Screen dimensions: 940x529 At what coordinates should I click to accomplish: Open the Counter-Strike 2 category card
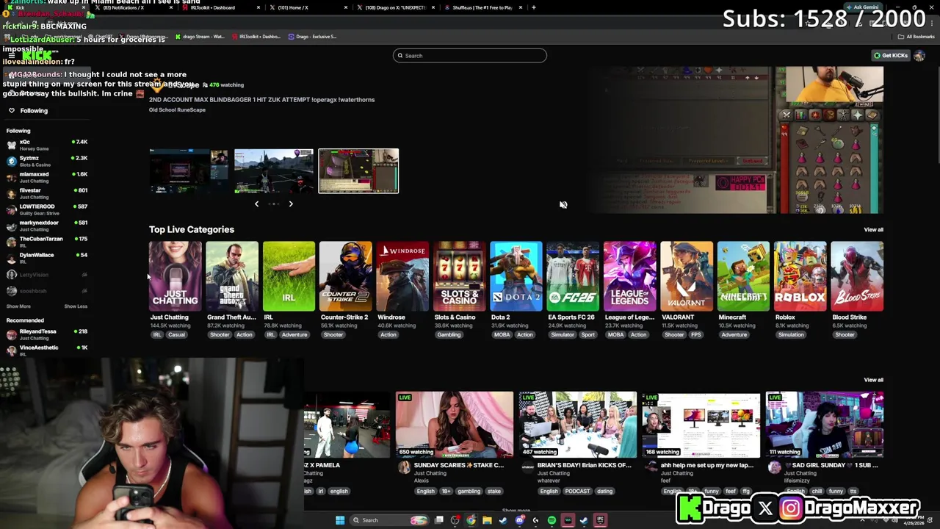pos(345,276)
